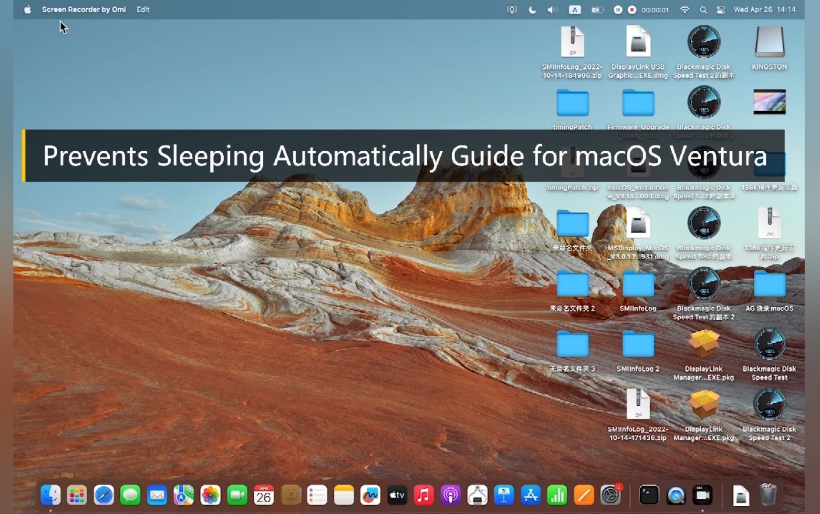Click the volume control in the menu bar
Screen dimensions: 820x514
(552, 10)
